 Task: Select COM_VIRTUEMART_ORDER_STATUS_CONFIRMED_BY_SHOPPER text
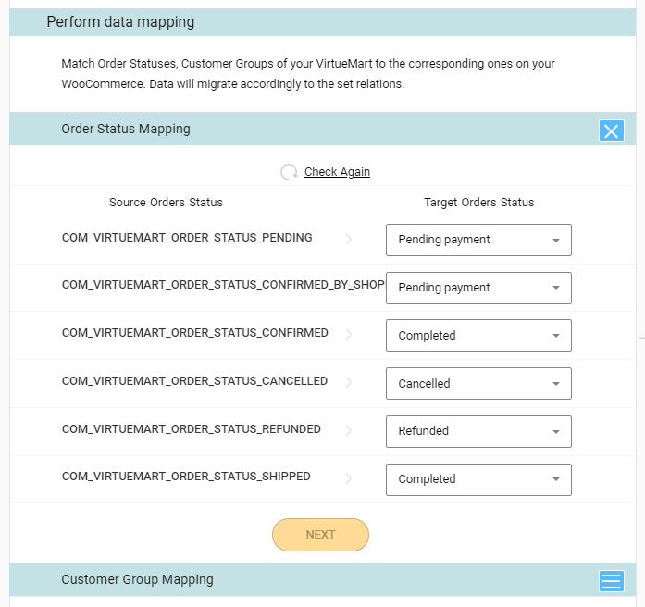pyautogui.click(x=223, y=285)
